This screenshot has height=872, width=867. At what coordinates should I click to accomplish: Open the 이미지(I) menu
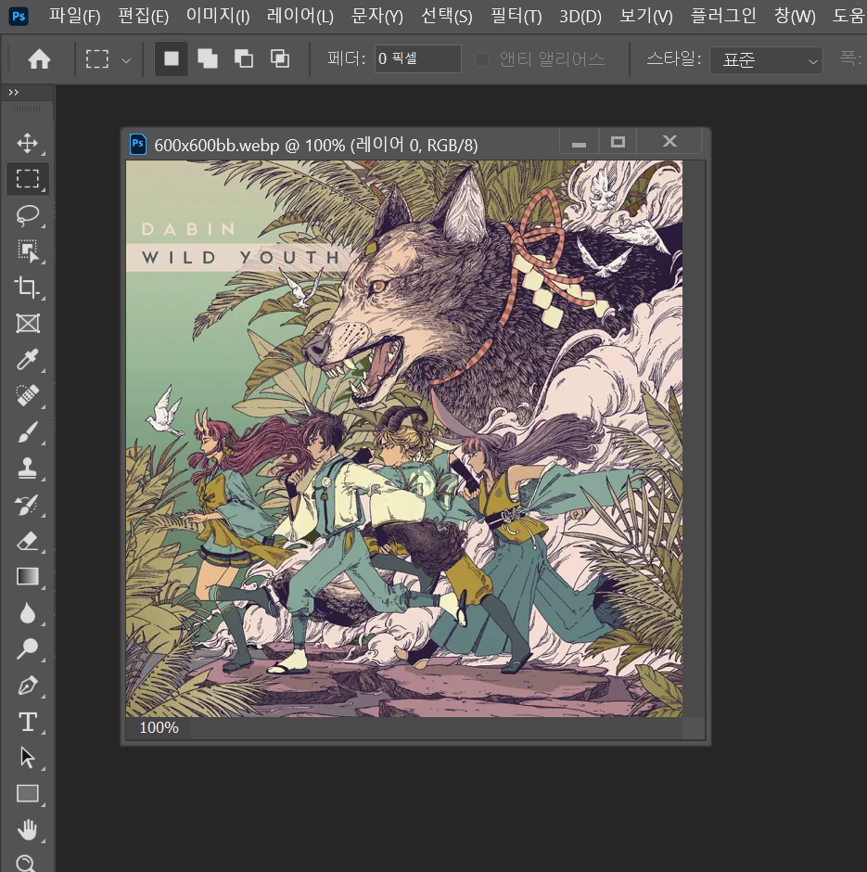tap(218, 16)
